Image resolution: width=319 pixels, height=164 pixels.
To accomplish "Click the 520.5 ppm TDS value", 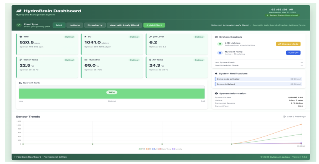I will tap(30, 42).
